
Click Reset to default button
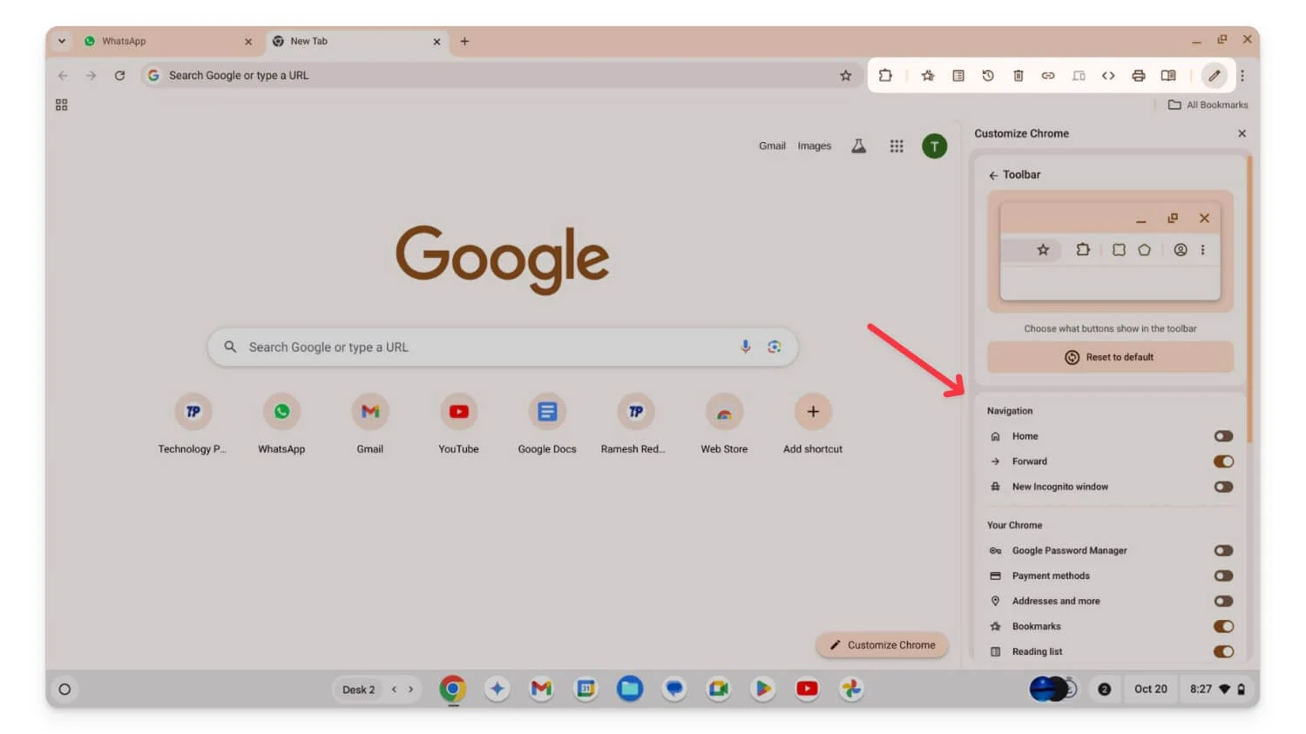coord(1110,357)
